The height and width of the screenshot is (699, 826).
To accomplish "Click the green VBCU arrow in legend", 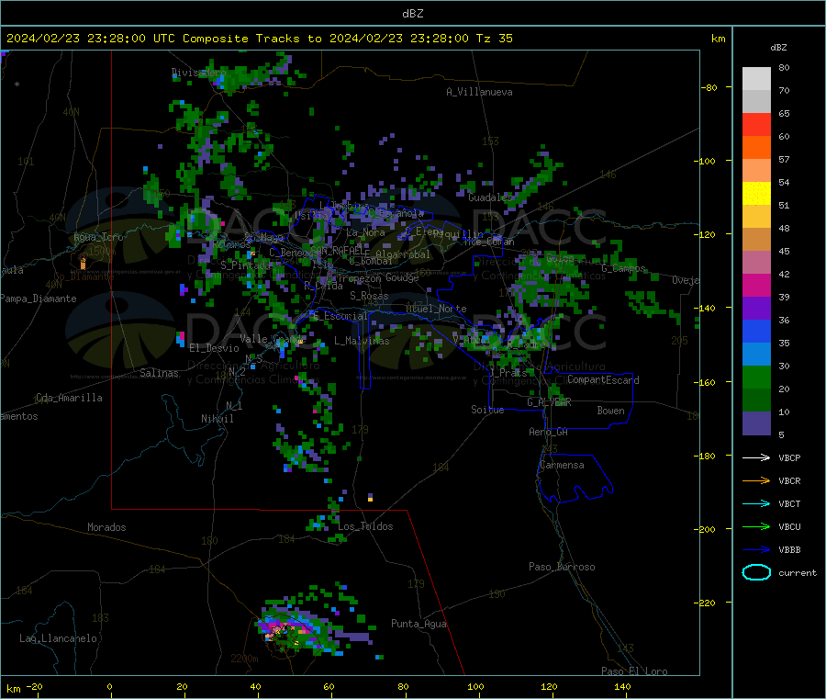I will click(756, 526).
